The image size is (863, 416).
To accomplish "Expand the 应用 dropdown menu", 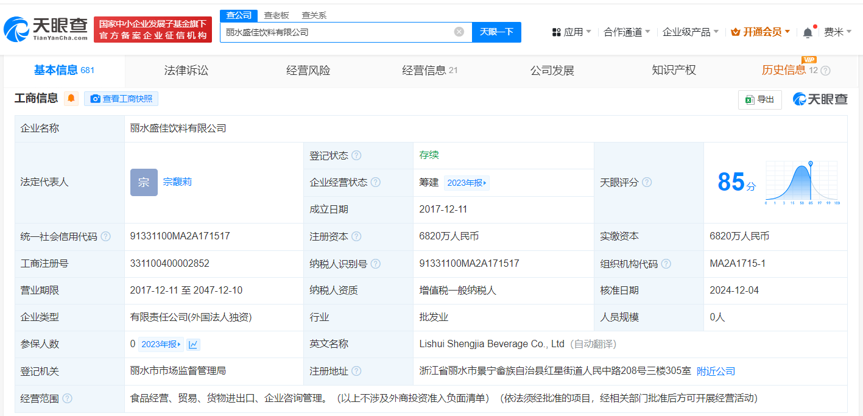I will [571, 32].
